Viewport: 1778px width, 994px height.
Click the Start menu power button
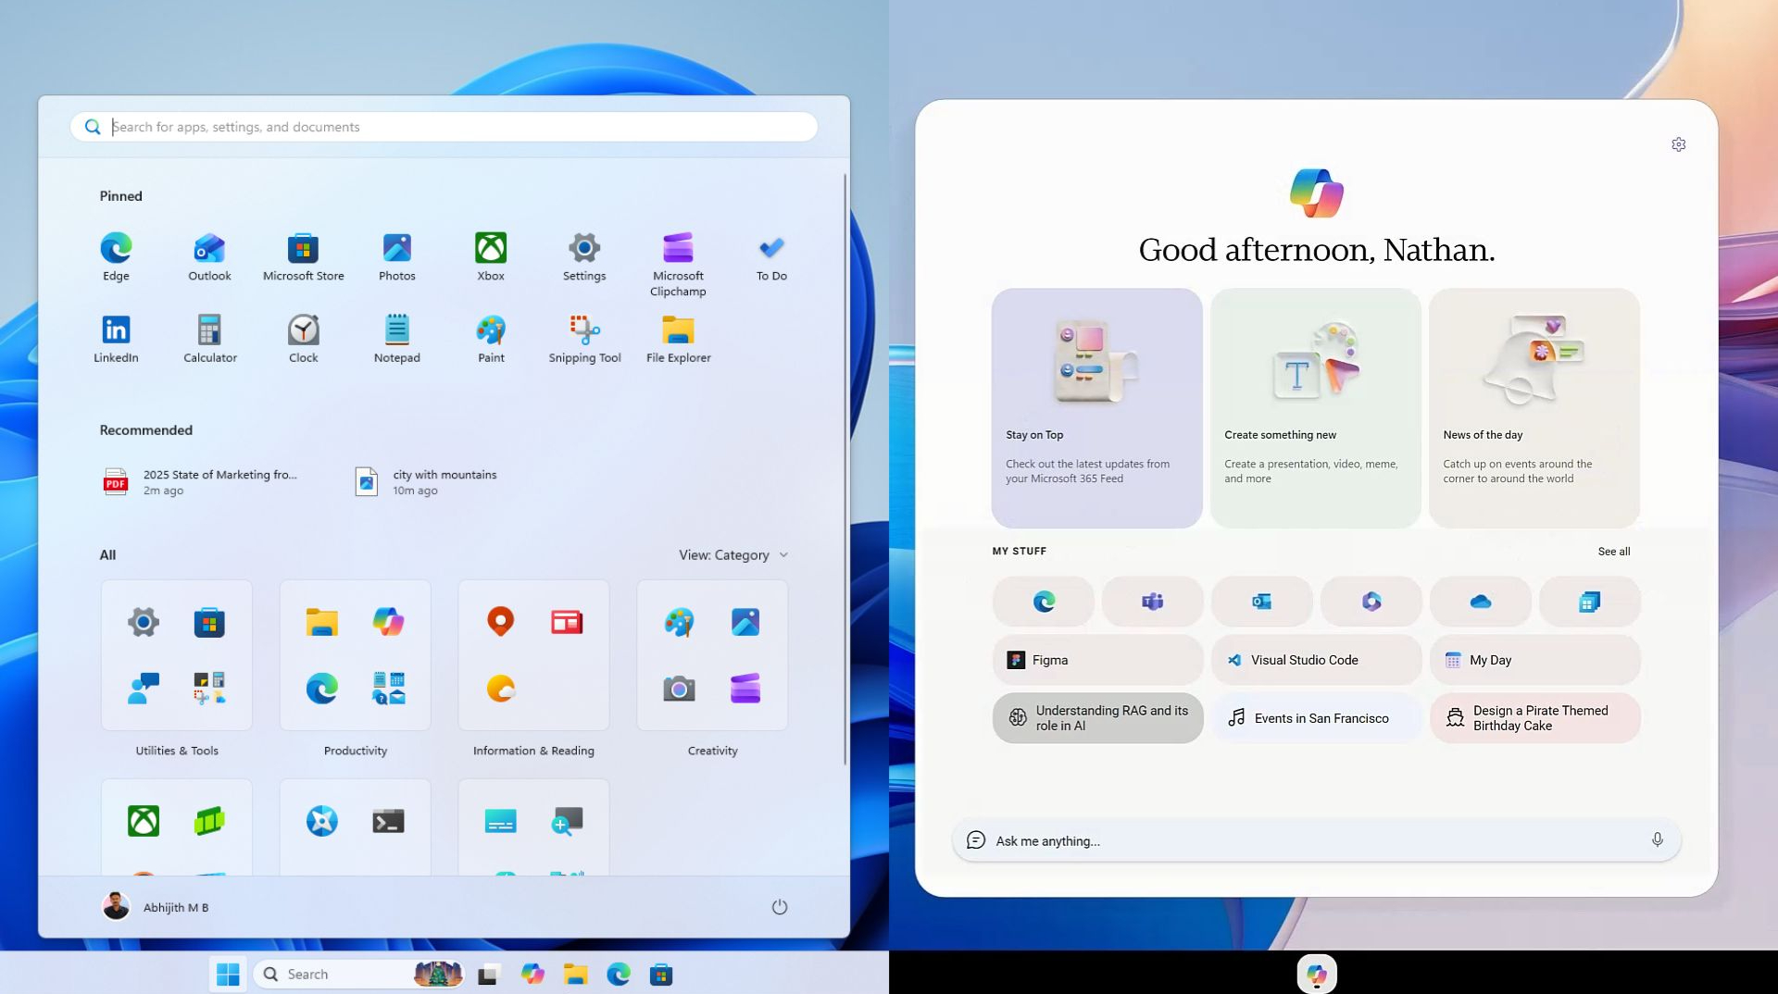780,907
